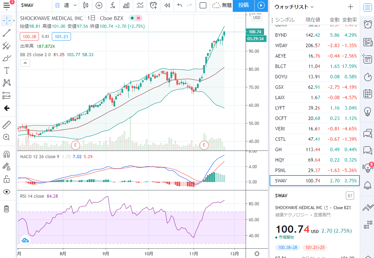This screenshot has width=374, height=258.
Task: Click the 87 badge in SWAV details
Action: (350, 196)
